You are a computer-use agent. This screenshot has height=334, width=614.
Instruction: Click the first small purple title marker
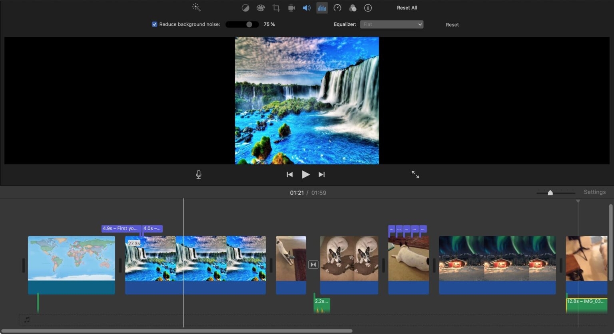tap(392, 229)
